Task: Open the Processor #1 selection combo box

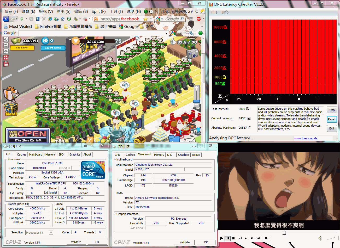Action: click(39, 233)
